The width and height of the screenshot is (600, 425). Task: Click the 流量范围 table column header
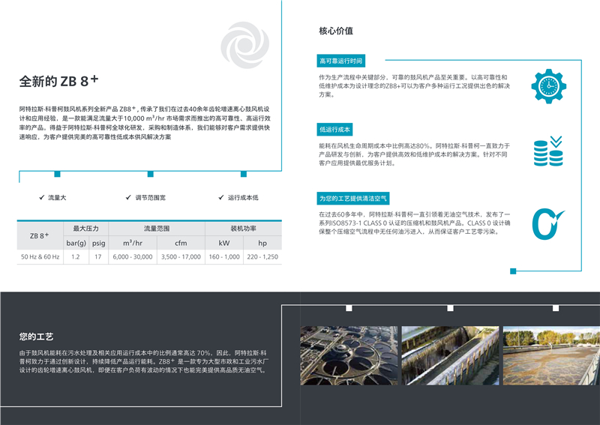click(157, 228)
